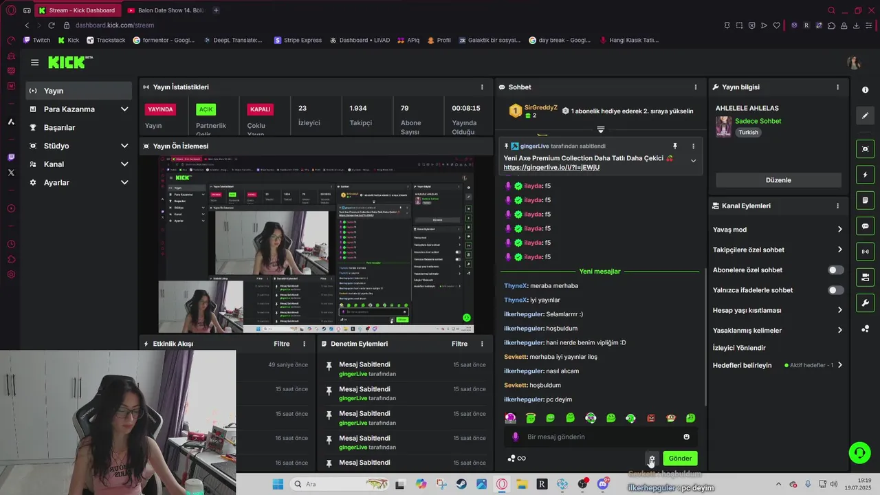Open Yayın bilgisi three-dot menu
Screen dimensions: 880x495
tap(837, 87)
